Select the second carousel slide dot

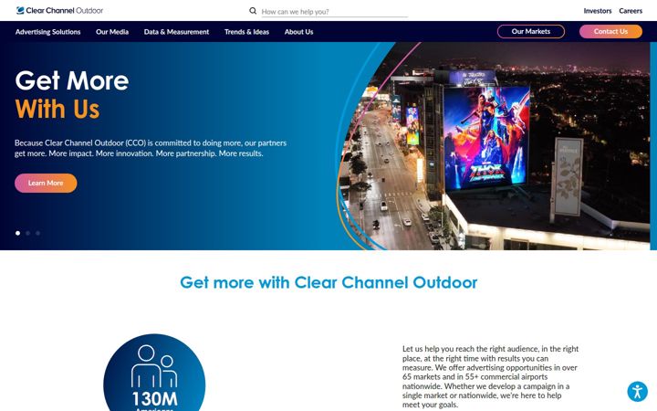tap(27, 233)
